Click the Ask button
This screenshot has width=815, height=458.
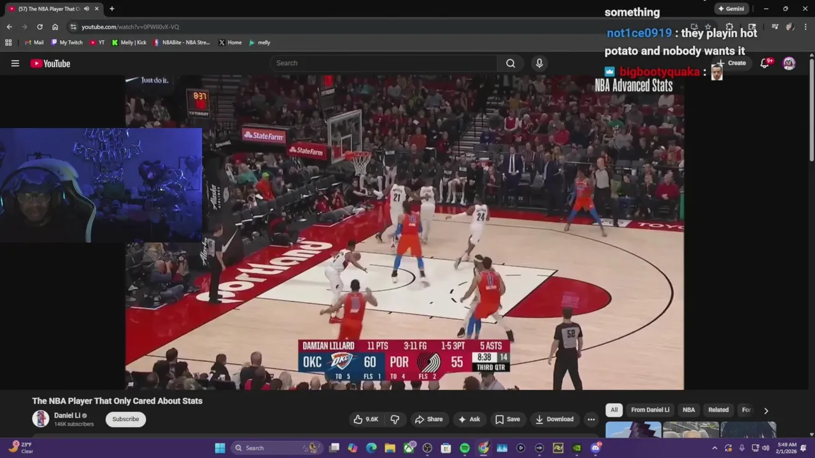coord(469,419)
